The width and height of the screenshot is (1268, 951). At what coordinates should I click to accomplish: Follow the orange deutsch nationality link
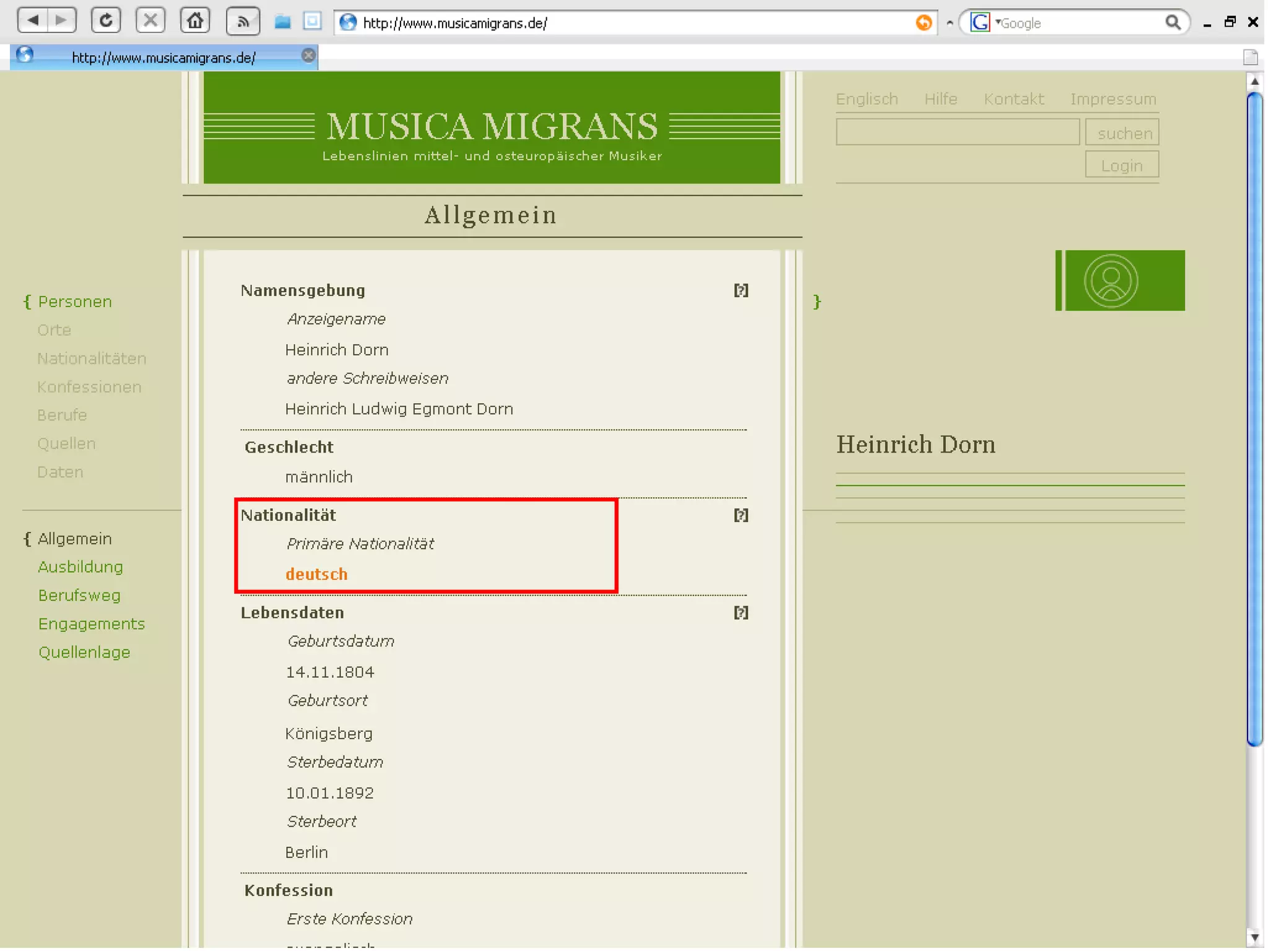[x=316, y=575]
